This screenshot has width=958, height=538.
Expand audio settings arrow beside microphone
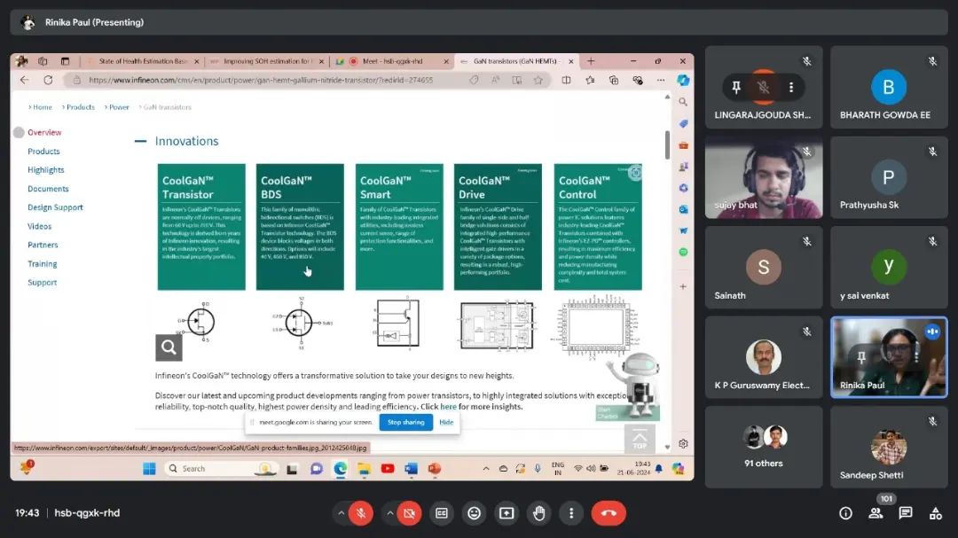pyautogui.click(x=341, y=513)
